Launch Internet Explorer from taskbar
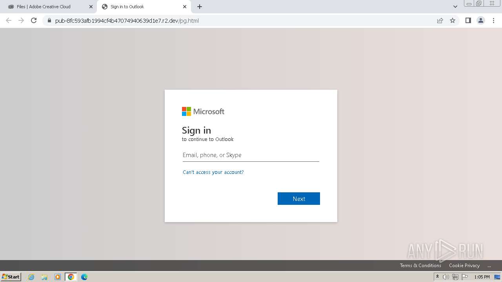Screen dimensions: 502x282 31,277
